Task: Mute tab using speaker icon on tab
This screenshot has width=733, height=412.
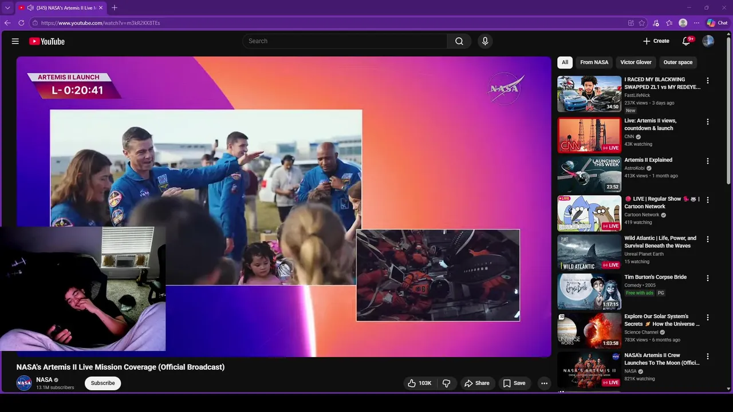Action: point(30,8)
